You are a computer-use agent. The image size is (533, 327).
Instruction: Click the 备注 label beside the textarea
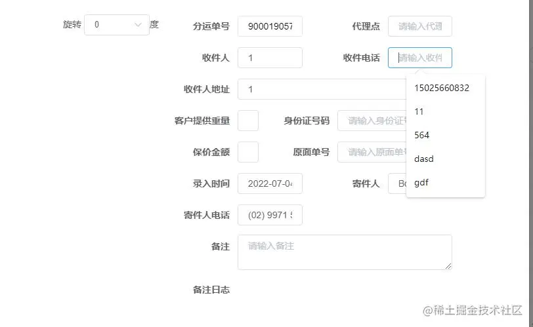221,246
